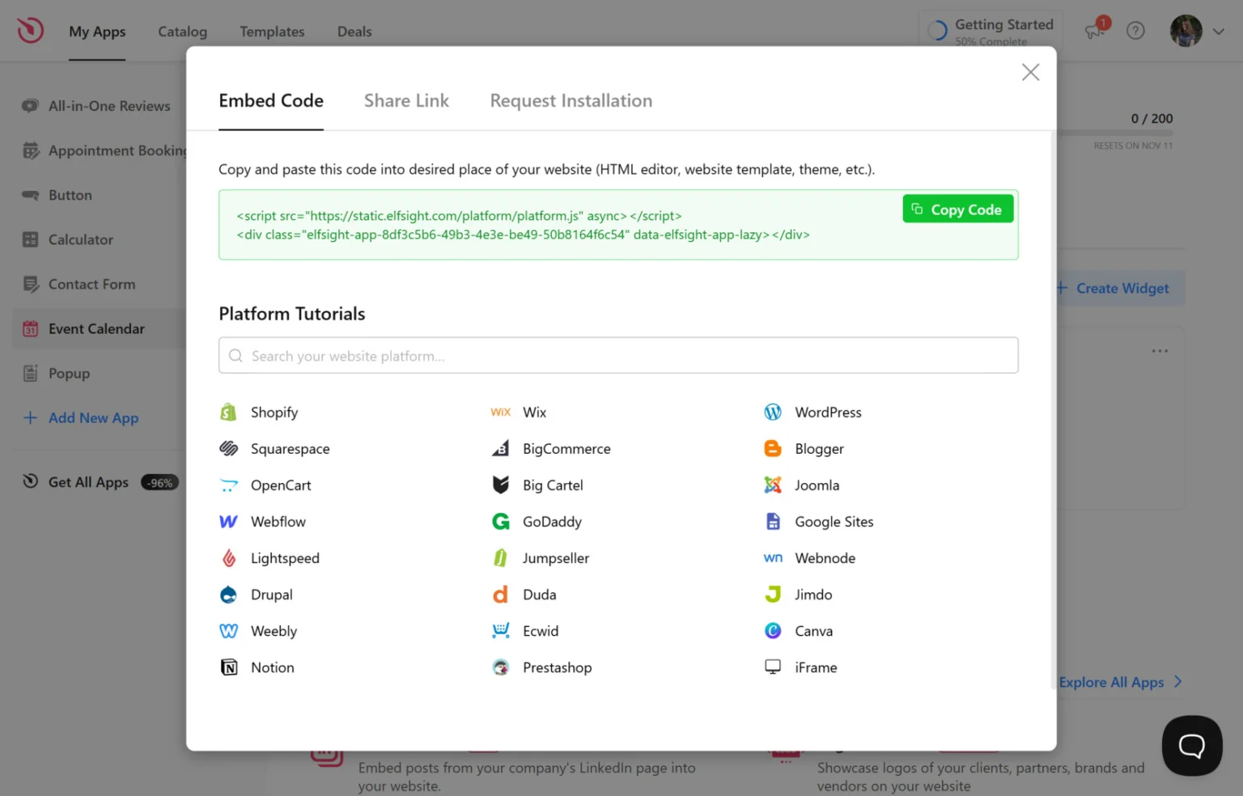Click the notifications megaphone icon
This screenshot has height=796, width=1243.
tap(1094, 31)
